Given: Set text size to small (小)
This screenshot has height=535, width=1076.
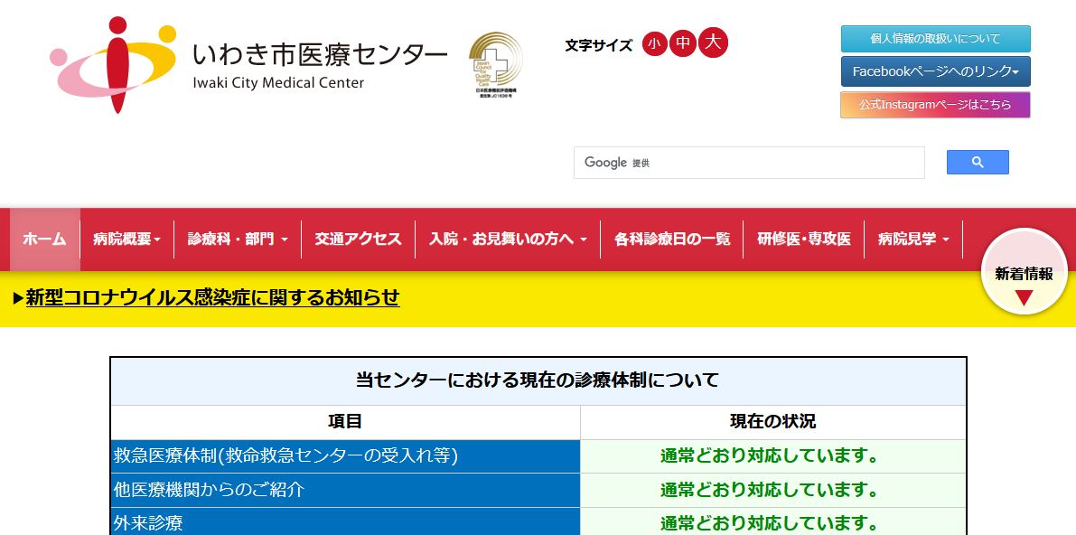Looking at the screenshot, I should click(654, 43).
